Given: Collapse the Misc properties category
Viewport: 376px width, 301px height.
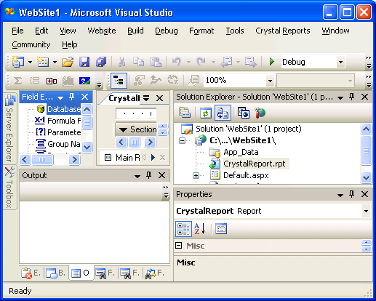Looking at the screenshot, I should click(x=179, y=246).
